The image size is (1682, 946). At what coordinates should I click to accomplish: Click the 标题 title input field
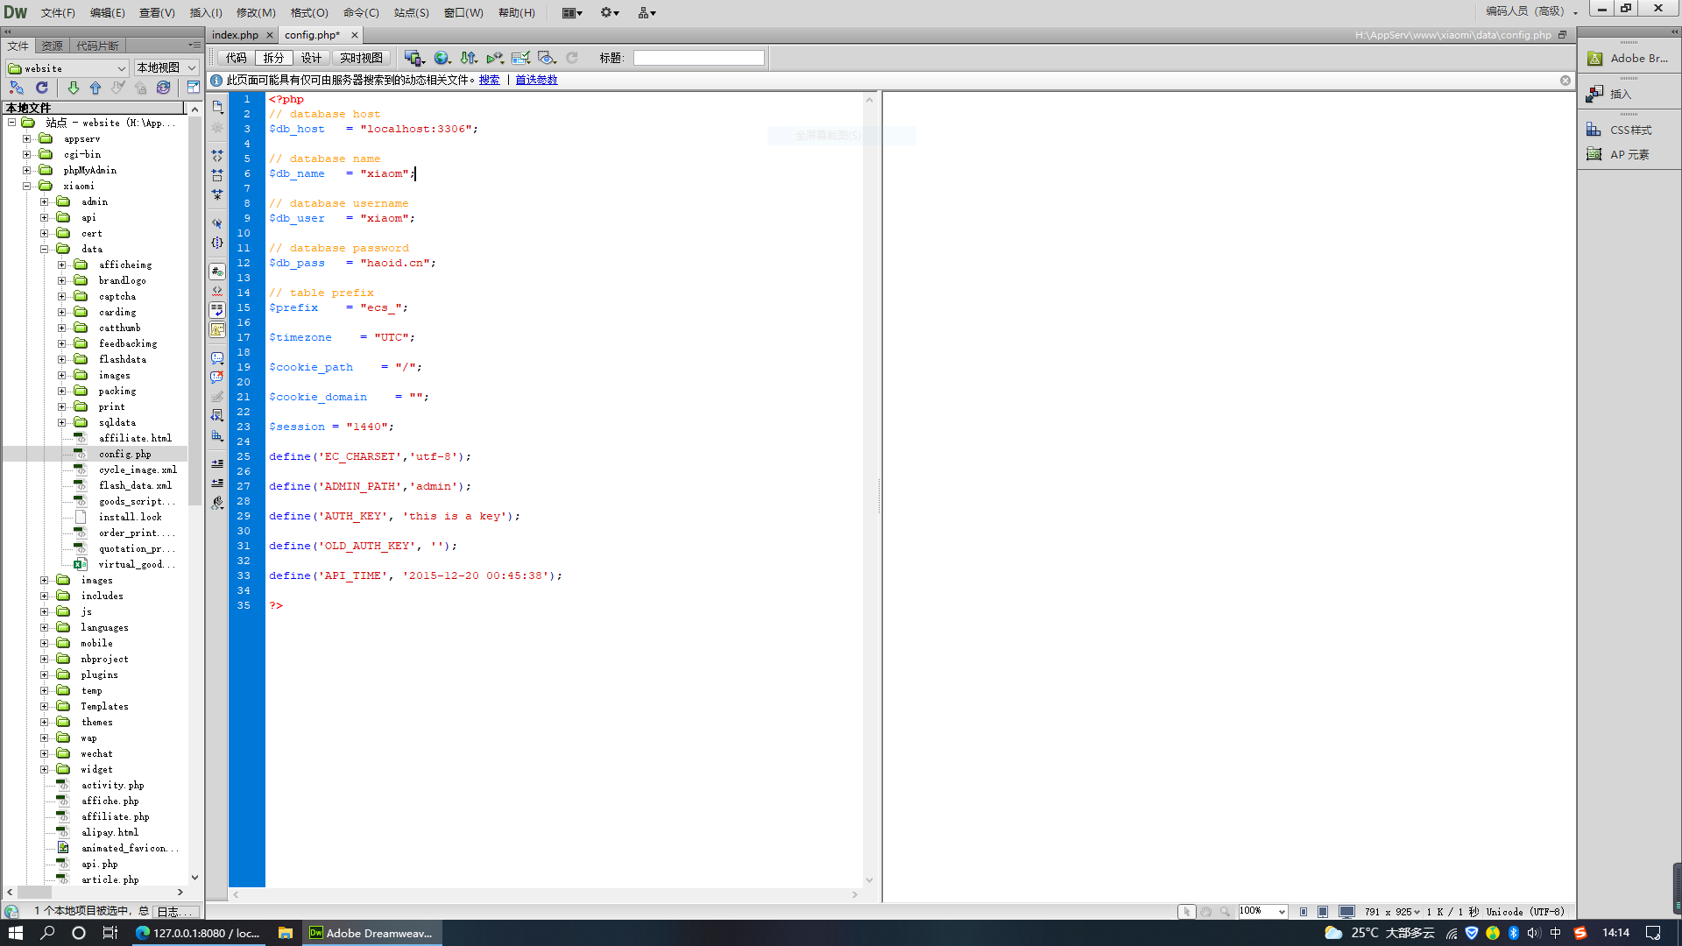point(698,58)
